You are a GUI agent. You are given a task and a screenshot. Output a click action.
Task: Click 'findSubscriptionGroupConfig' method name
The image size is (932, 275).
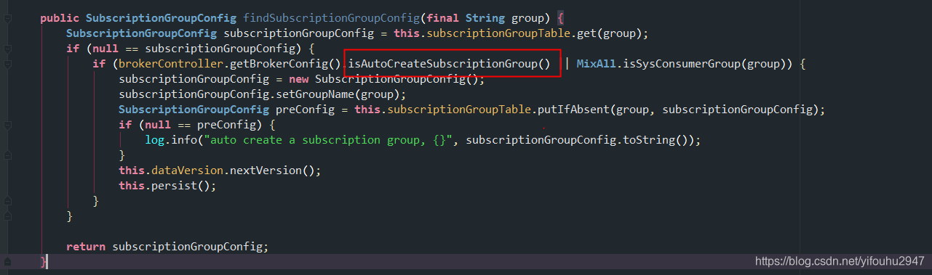tap(331, 17)
